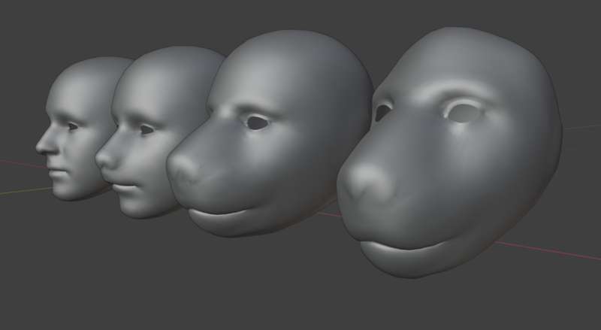Viewport: 601px width, 330px height.
Task: Click the rightmost head's hollow eye socket
Action: 463,112
